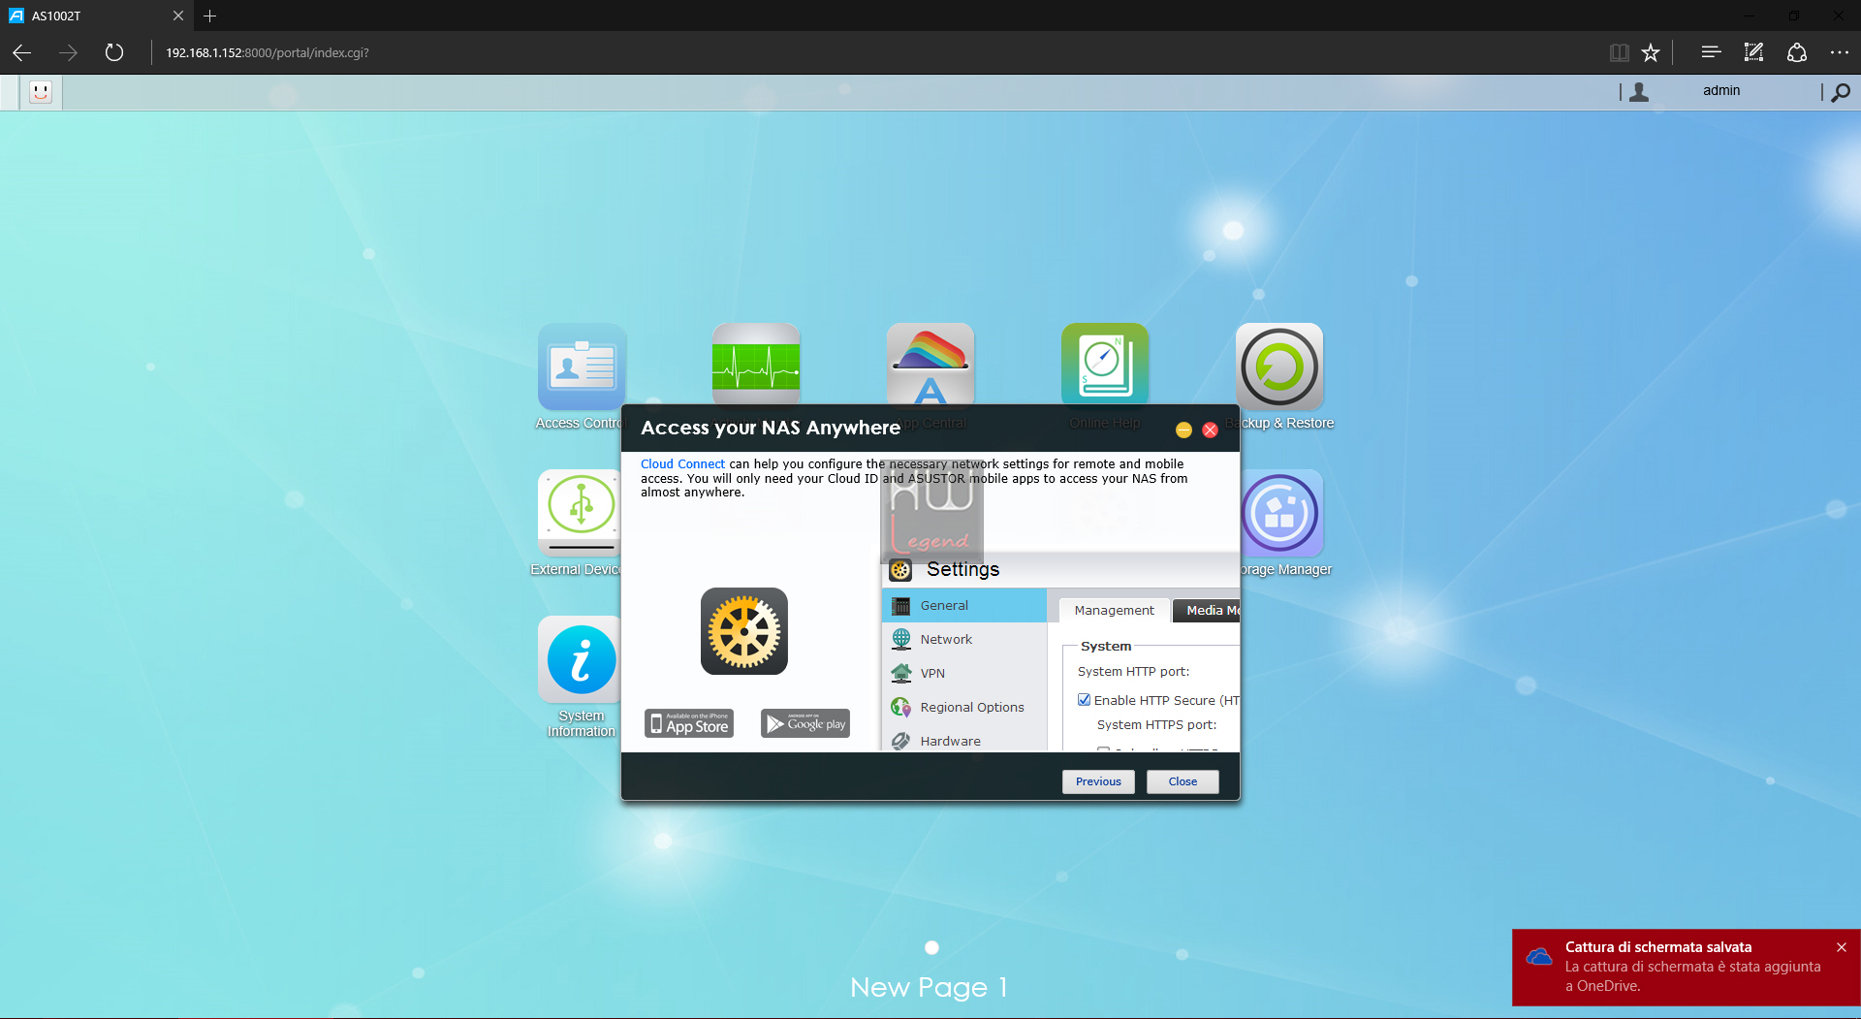1861x1019 pixels.
Task: Click the Previous button
Action: 1098,781
